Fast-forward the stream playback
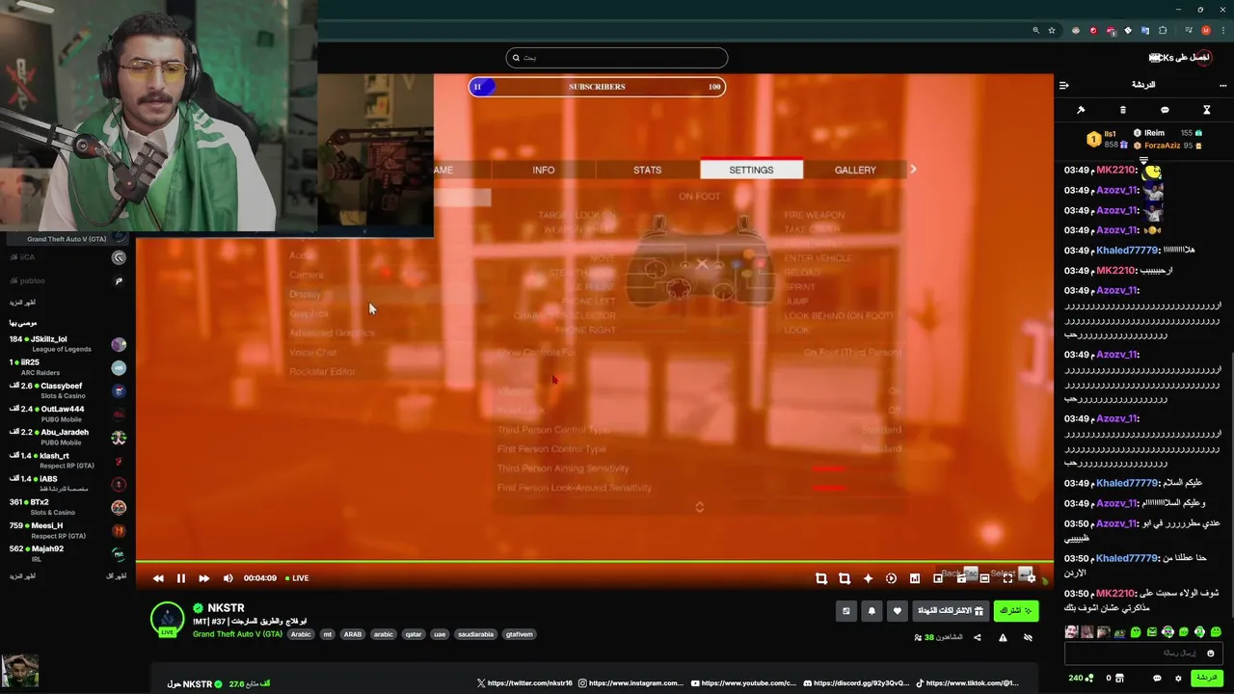The height and width of the screenshot is (694, 1234). pos(203,578)
